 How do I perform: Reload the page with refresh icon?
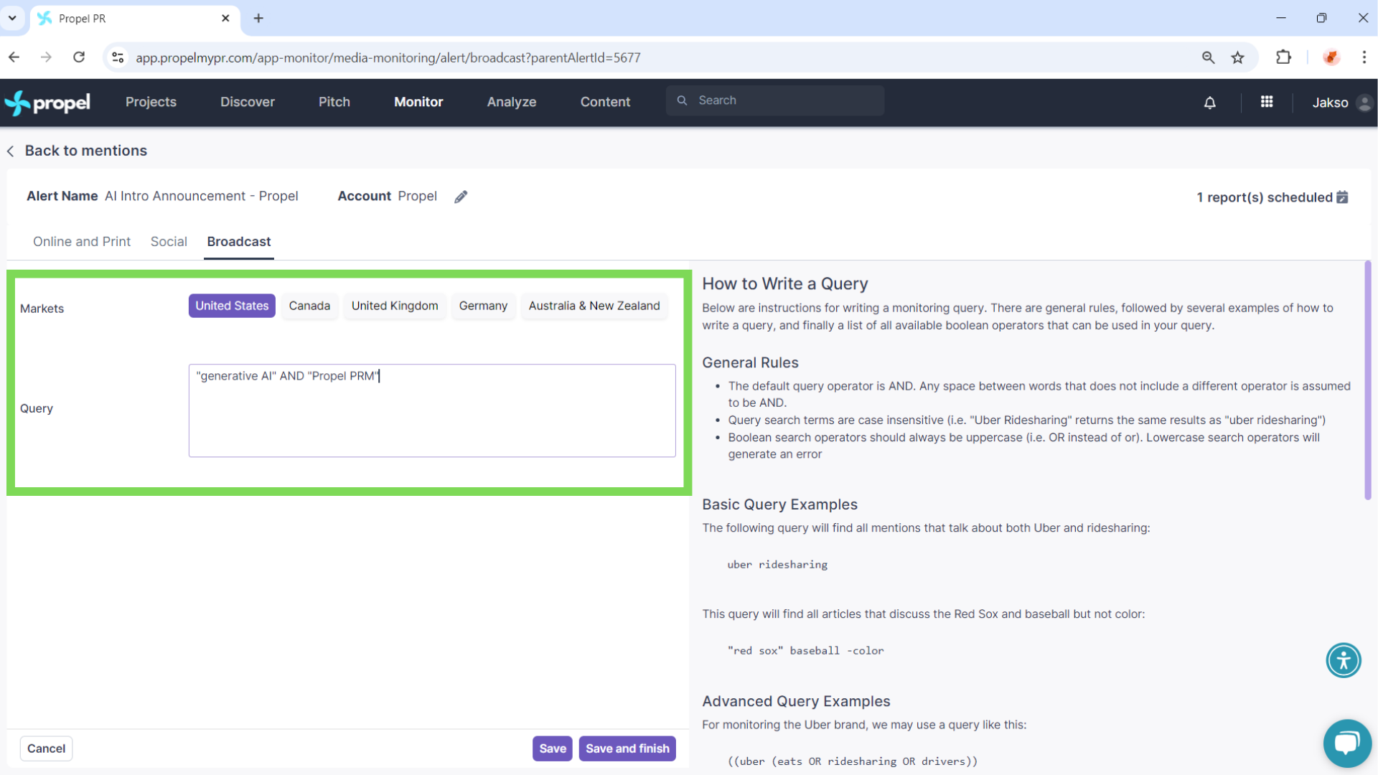click(79, 57)
